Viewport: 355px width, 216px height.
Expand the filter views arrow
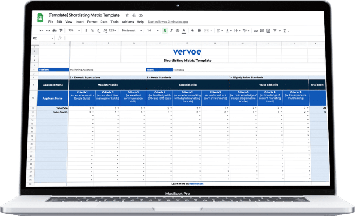(279, 31)
